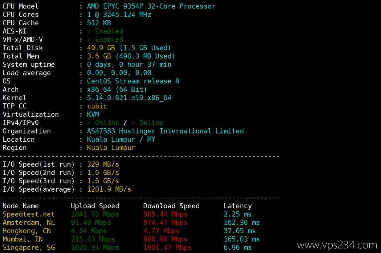The image size is (381, 253).
Task: Click the Download Speed column header
Action: 171,206
